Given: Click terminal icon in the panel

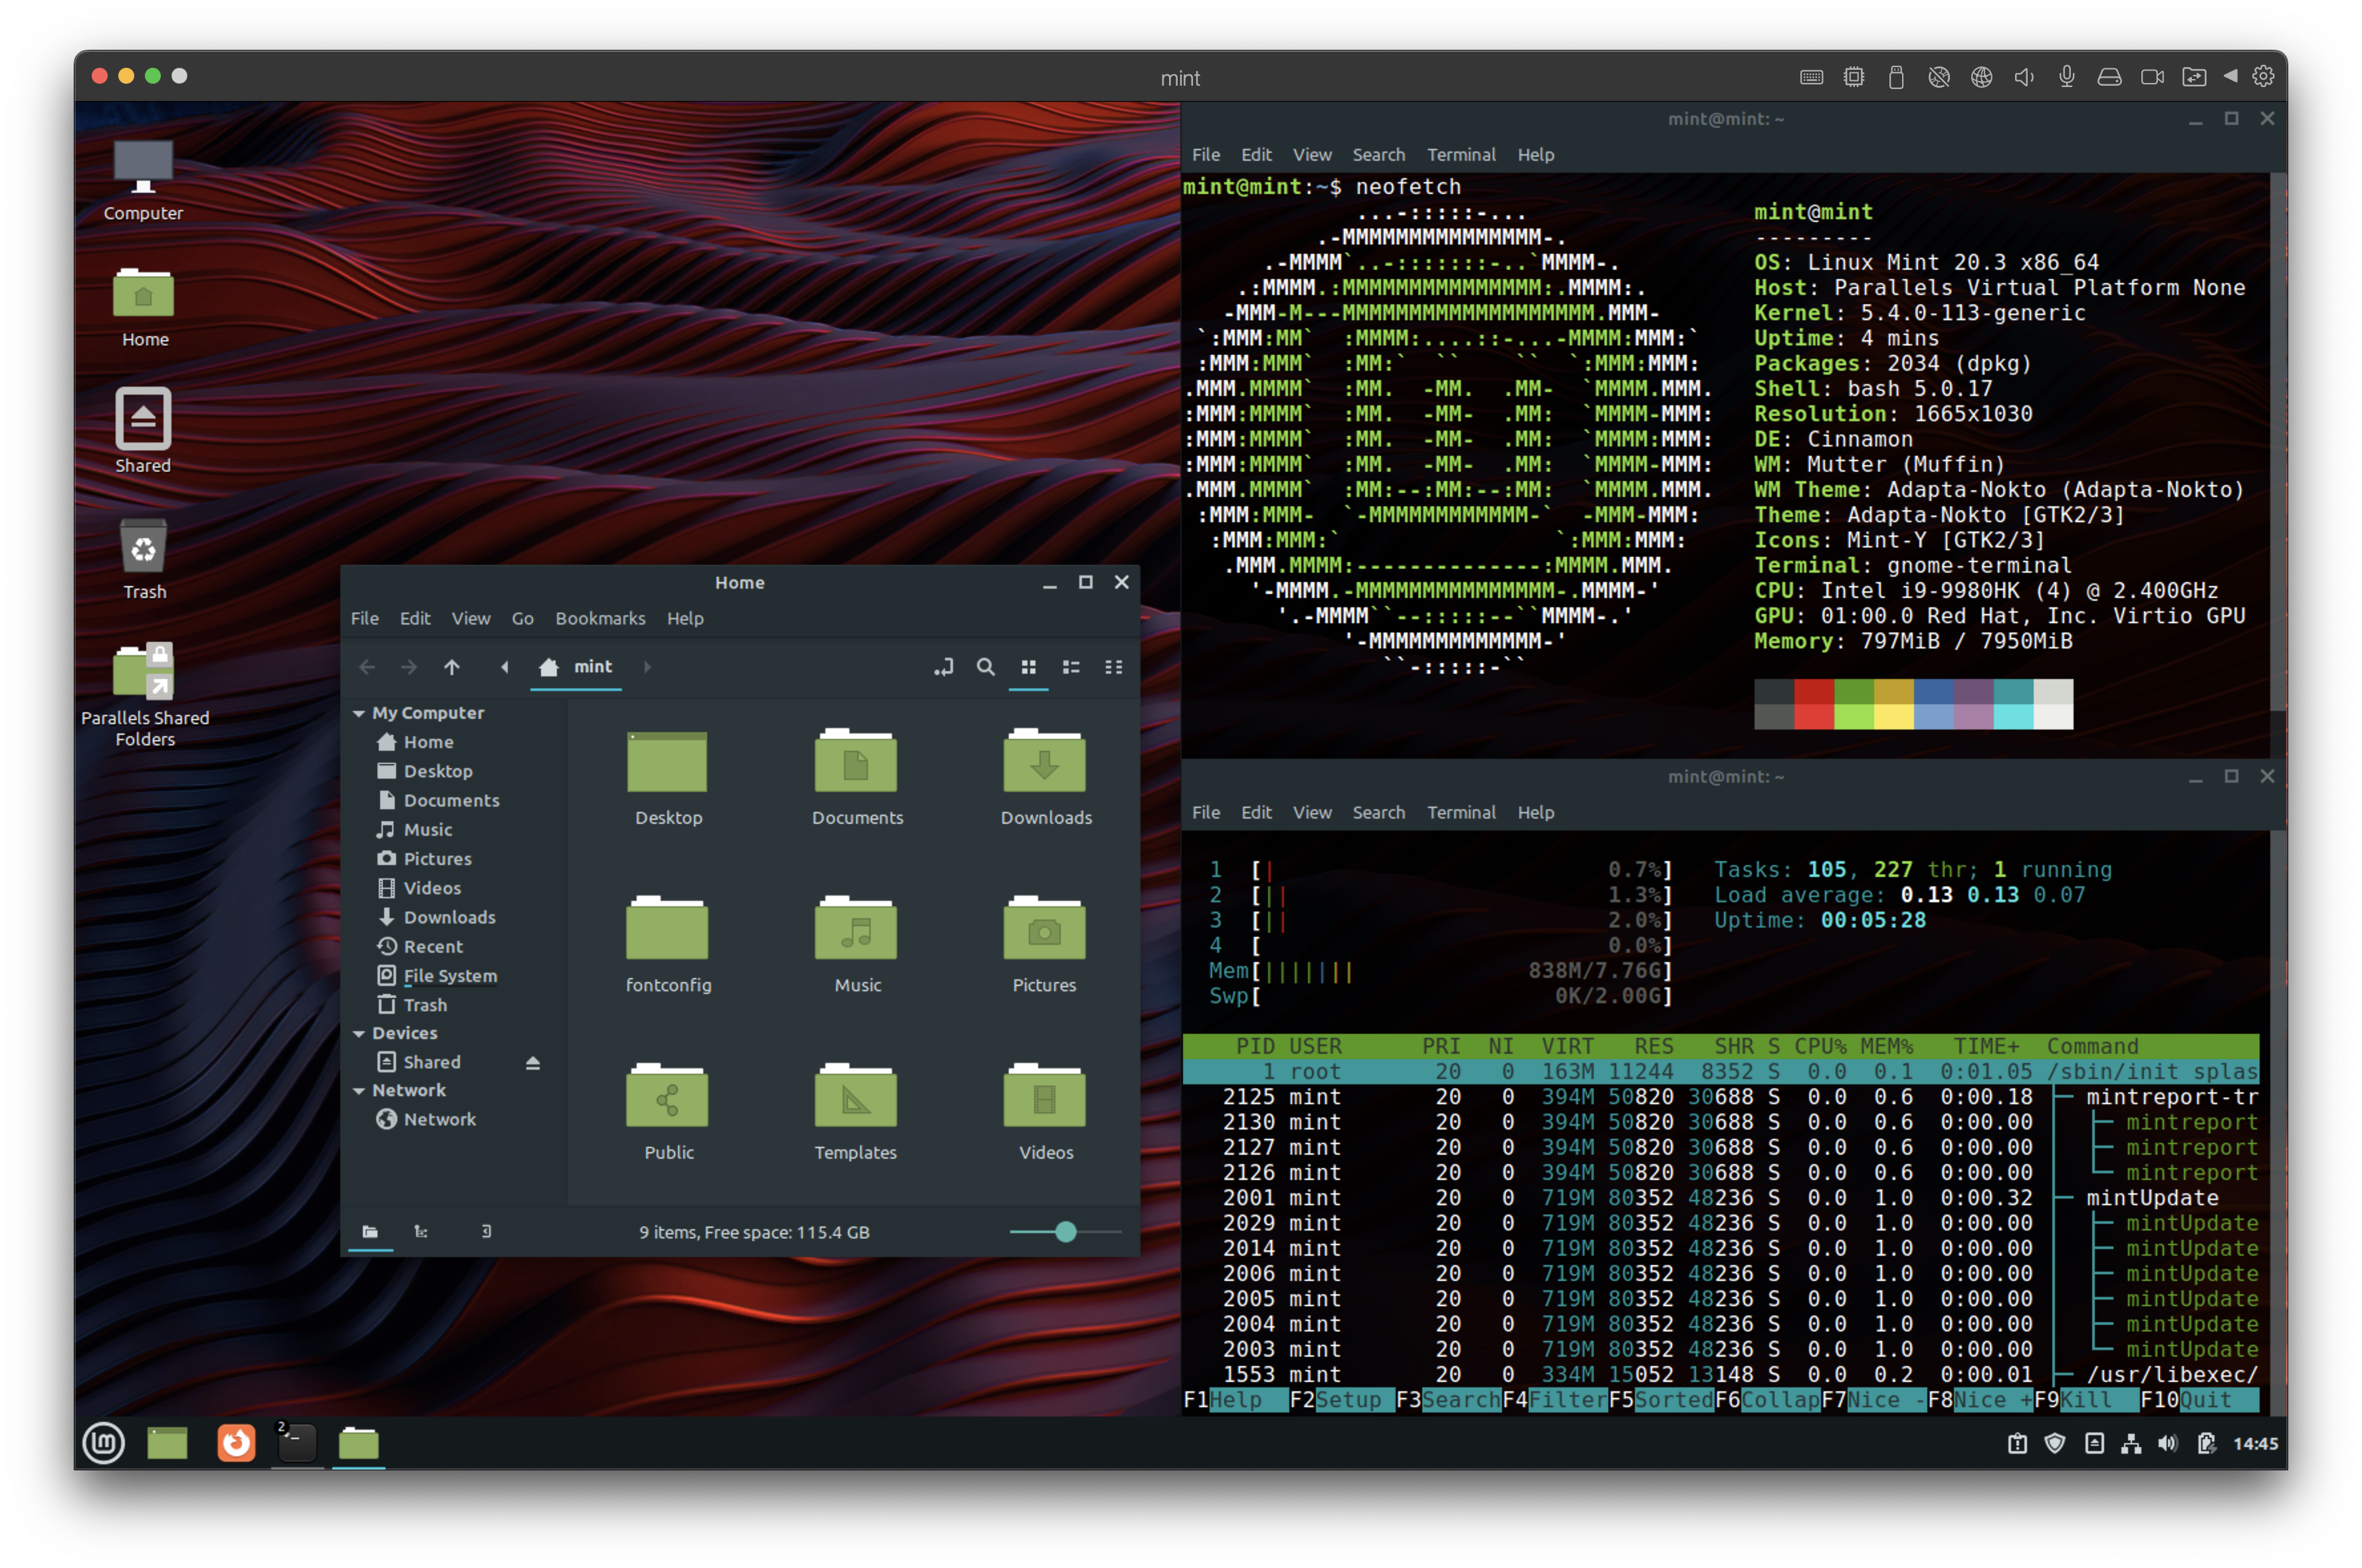Looking at the screenshot, I should coord(297,1443).
